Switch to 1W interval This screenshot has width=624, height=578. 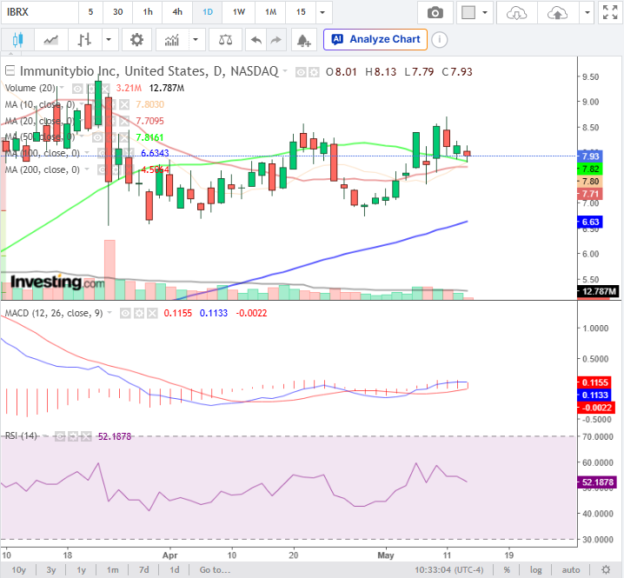(x=239, y=13)
